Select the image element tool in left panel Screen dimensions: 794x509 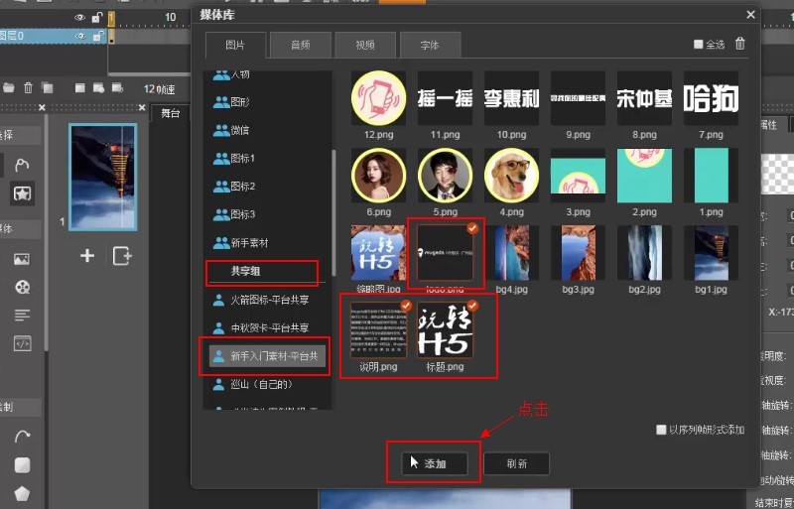tap(22, 260)
